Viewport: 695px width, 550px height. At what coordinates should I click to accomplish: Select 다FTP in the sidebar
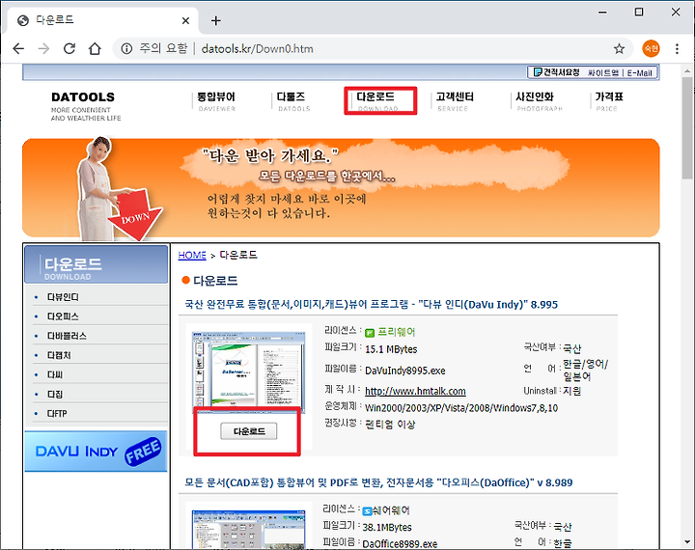point(57,414)
